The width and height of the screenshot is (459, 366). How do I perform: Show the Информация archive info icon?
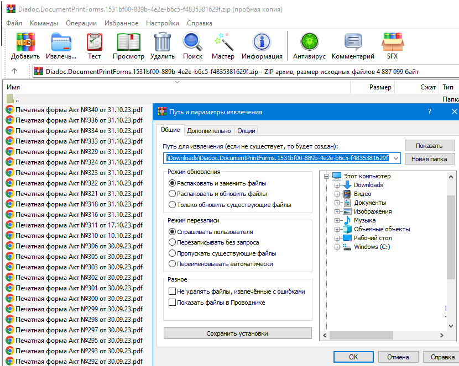tap(262, 42)
